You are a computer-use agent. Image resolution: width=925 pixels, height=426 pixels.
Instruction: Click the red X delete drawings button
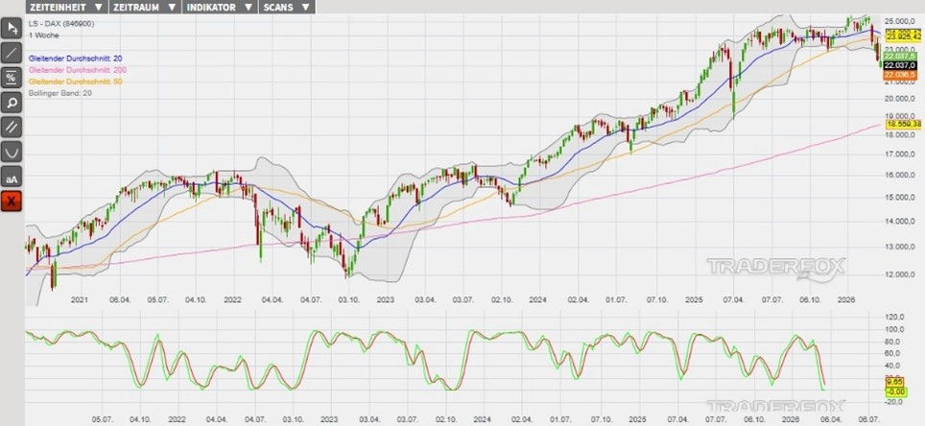point(12,201)
